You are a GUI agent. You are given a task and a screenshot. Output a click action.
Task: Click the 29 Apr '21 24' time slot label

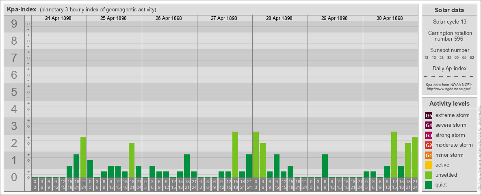point(360,185)
